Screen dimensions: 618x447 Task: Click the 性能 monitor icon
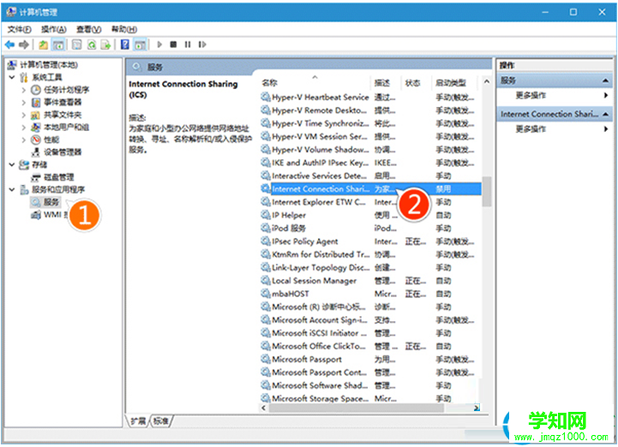[36, 140]
